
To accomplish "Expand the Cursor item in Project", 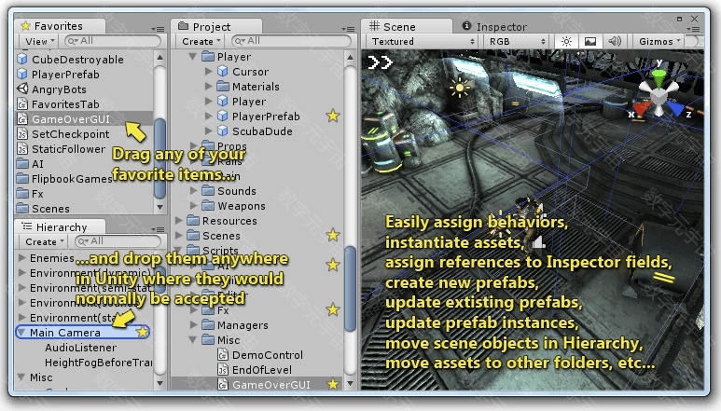I will (x=208, y=71).
